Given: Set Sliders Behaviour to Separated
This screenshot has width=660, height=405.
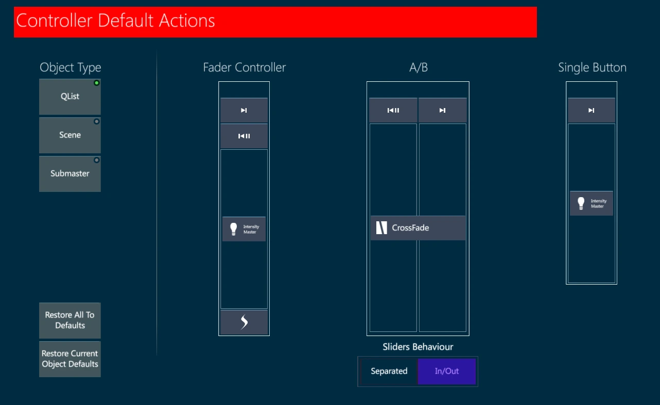Looking at the screenshot, I should coord(389,371).
